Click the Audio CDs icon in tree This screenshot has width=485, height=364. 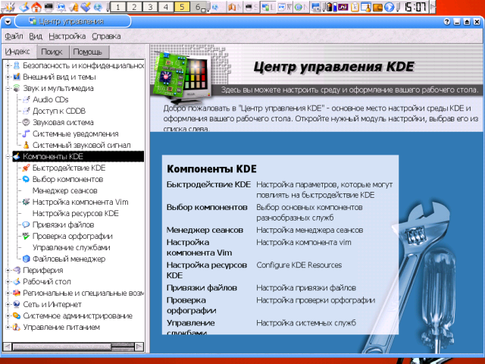click(27, 99)
